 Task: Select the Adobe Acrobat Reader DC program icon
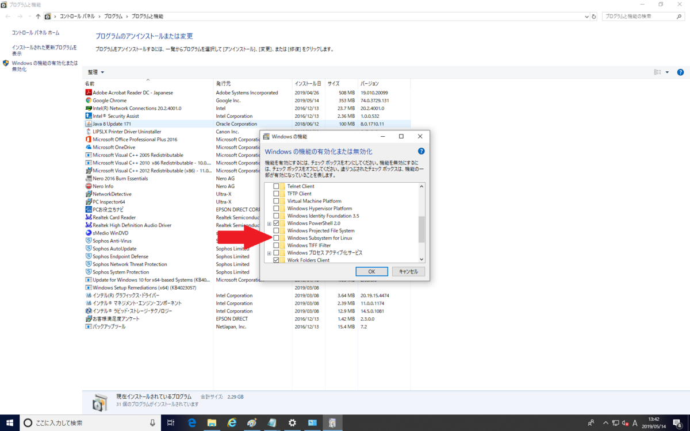[x=89, y=93]
